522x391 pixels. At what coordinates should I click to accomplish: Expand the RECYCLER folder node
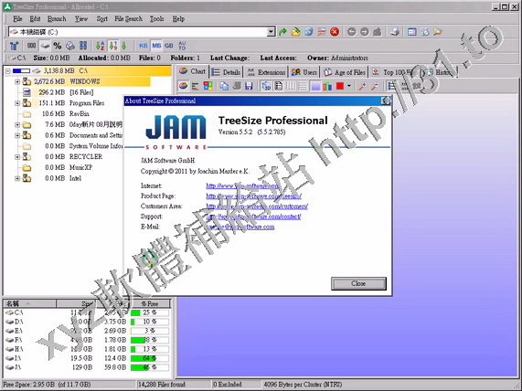(17, 157)
